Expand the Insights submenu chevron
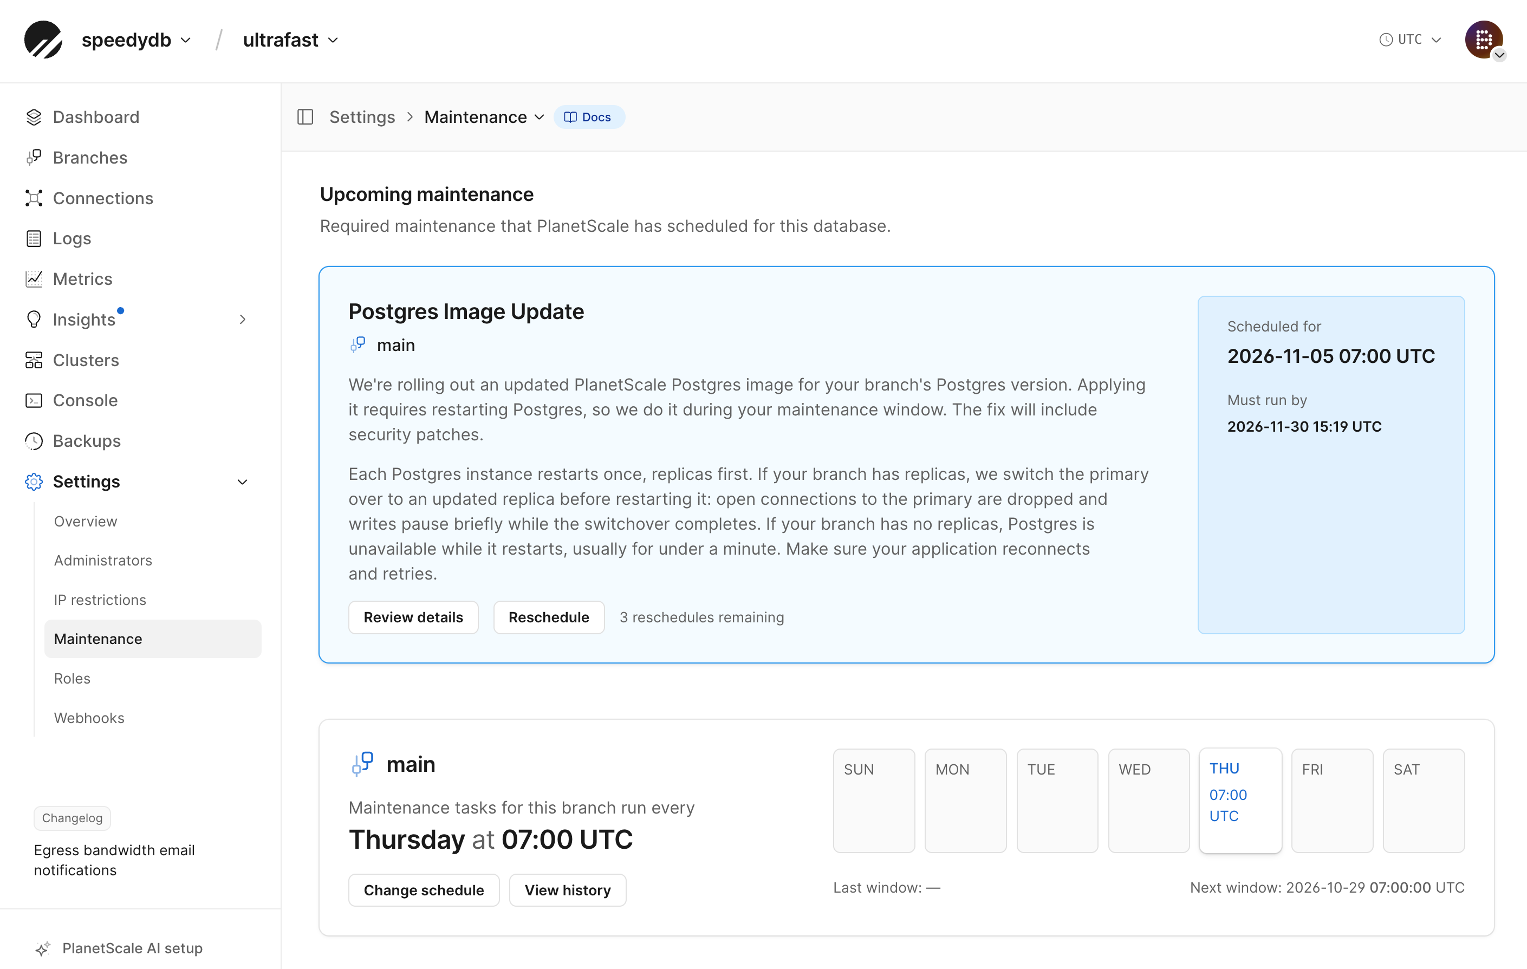Screen dimensions: 1527x969 point(242,319)
